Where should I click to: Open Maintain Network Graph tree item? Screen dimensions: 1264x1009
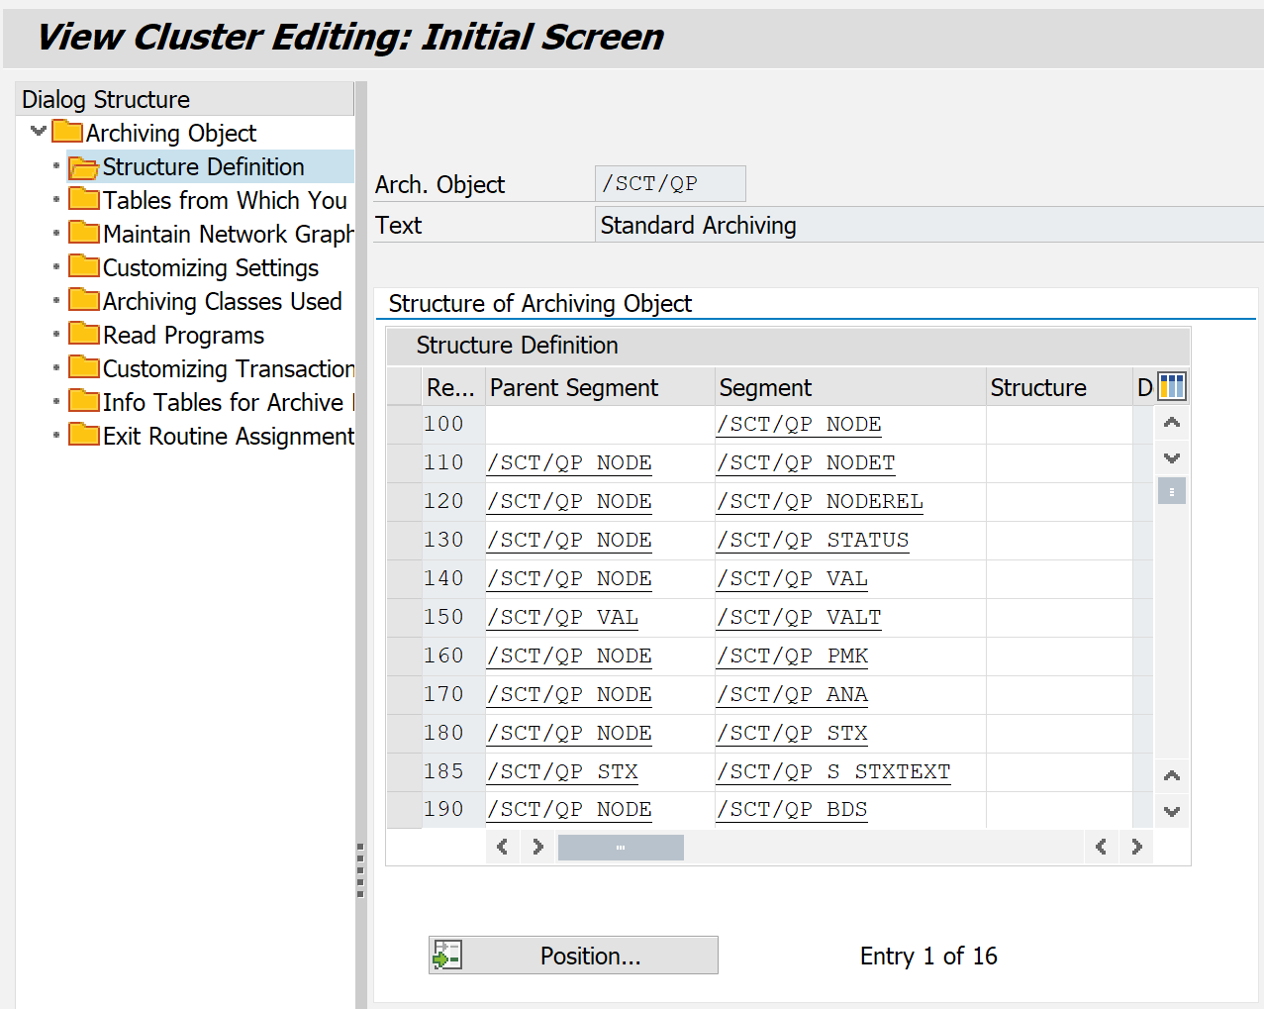pos(228,234)
